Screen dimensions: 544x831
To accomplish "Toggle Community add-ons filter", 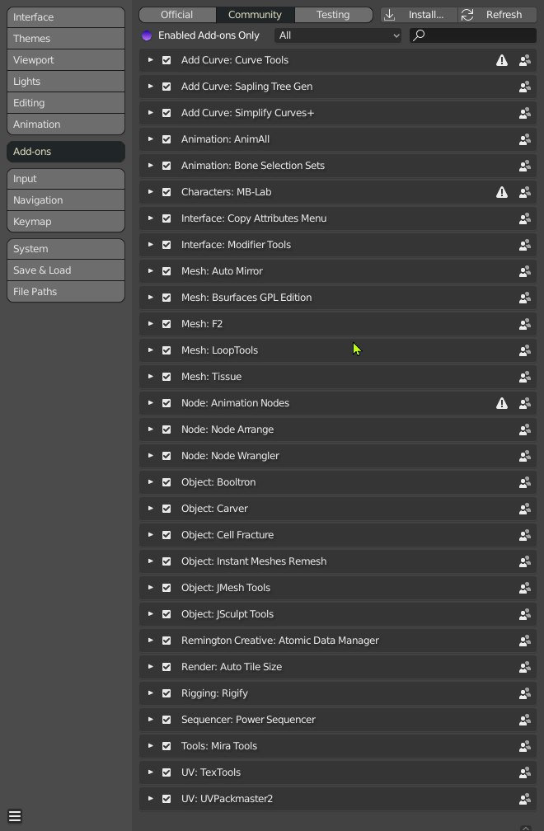I will 255,15.
